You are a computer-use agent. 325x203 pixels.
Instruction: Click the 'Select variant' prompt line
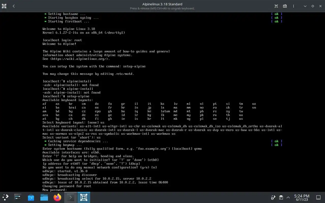coord(72,137)
